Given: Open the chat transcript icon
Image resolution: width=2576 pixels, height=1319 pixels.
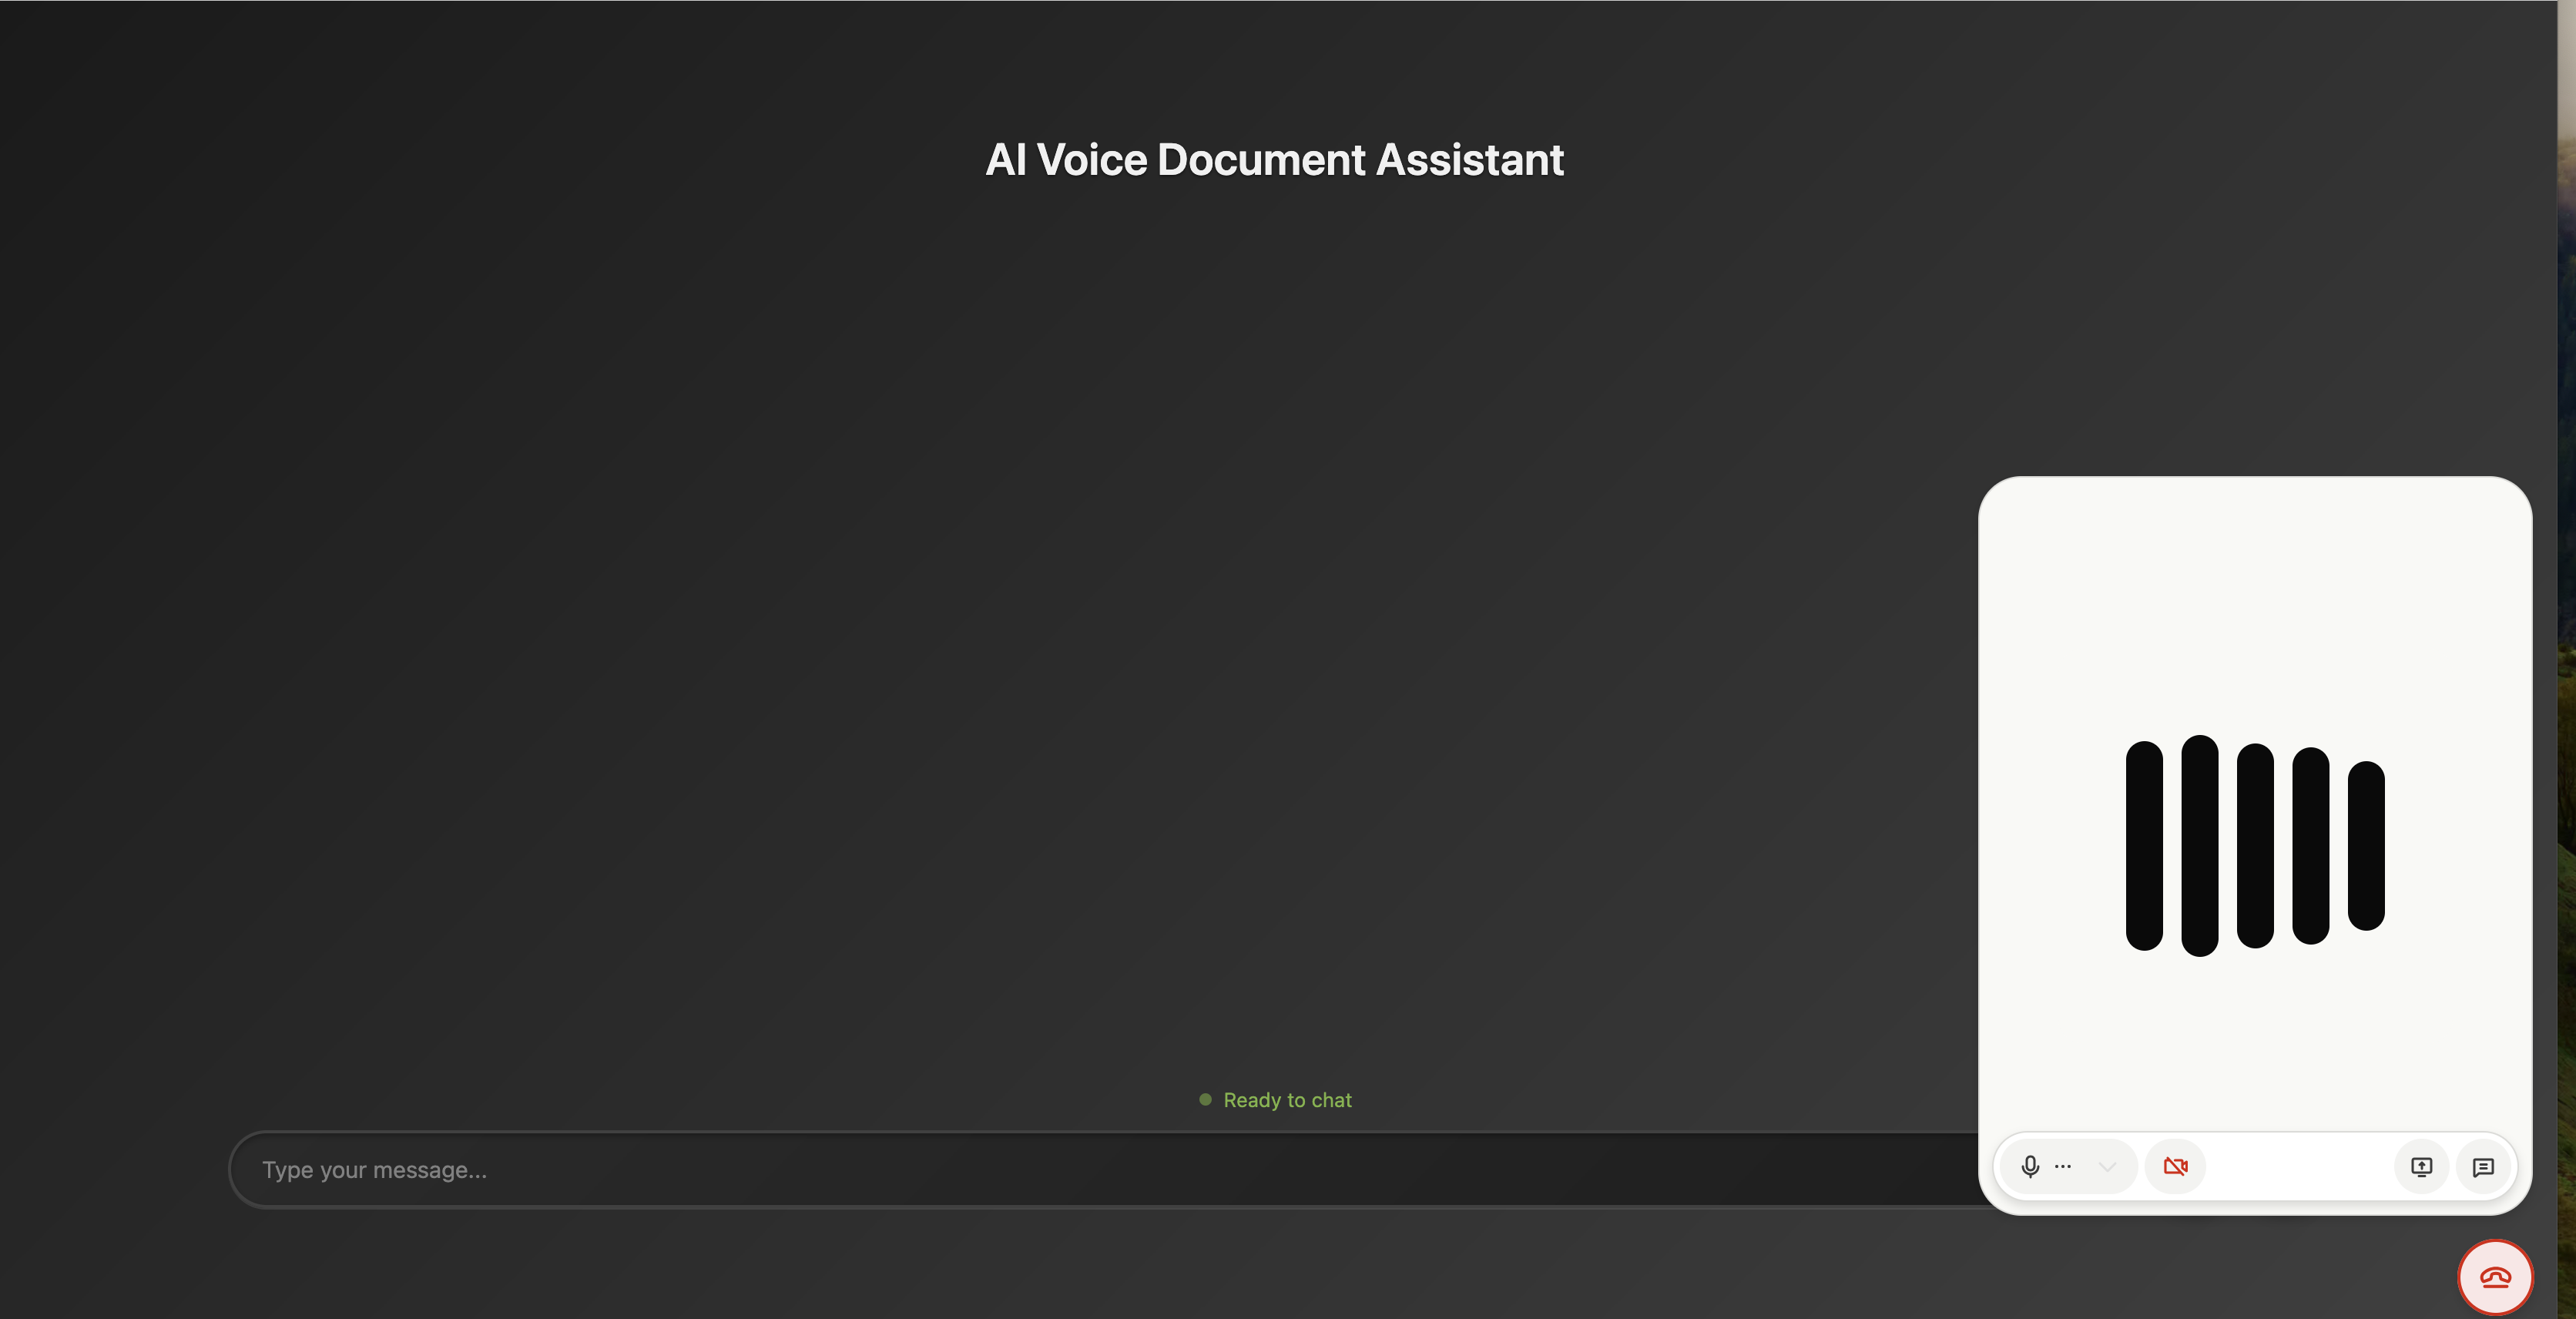Looking at the screenshot, I should tap(2483, 1167).
